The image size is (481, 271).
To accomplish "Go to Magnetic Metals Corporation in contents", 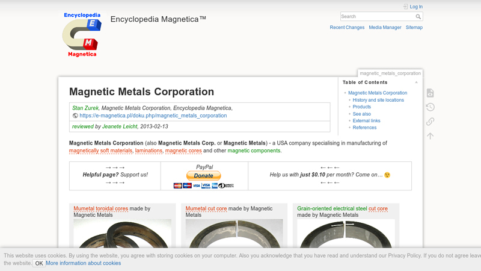I will pyautogui.click(x=378, y=93).
